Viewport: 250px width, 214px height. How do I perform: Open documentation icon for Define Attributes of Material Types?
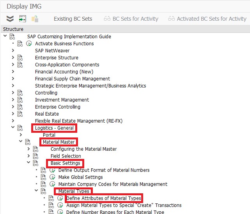pyautogui.click(x=51, y=198)
